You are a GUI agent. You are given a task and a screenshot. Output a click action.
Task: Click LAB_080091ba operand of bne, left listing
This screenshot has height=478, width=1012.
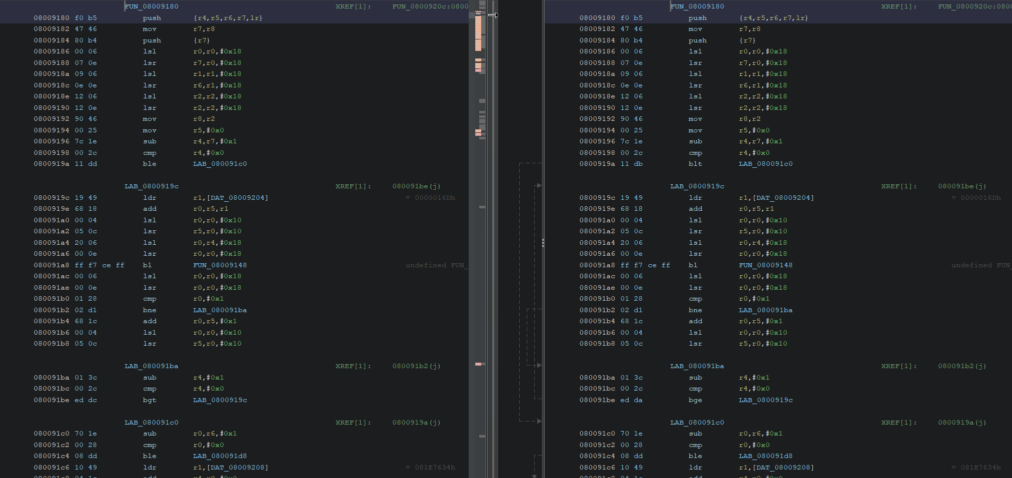pos(220,310)
